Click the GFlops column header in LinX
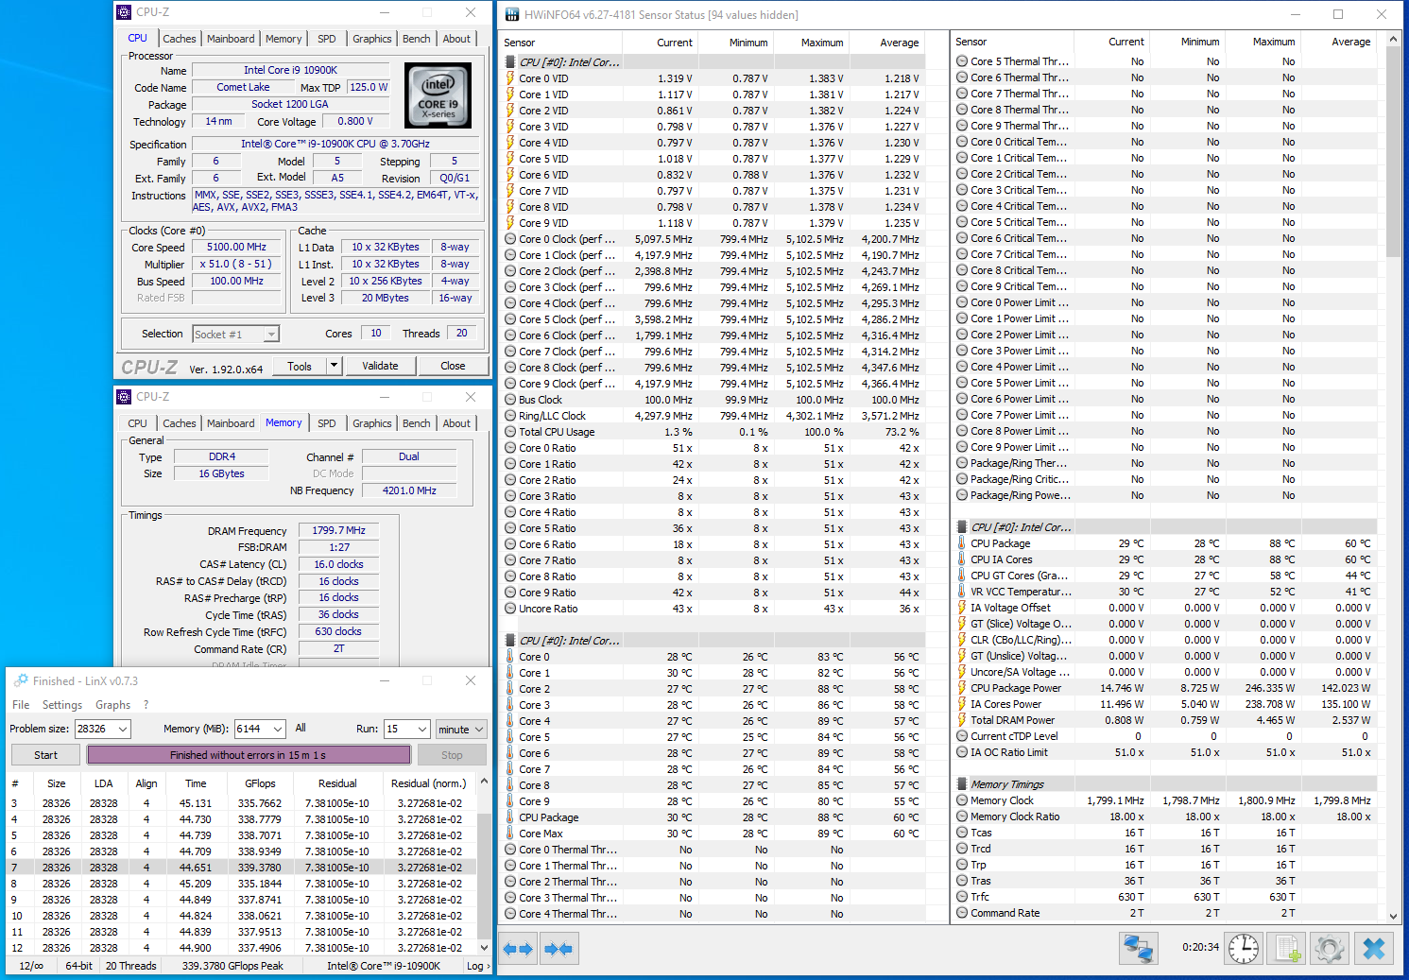The height and width of the screenshot is (980, 1409). coord(260,783)
